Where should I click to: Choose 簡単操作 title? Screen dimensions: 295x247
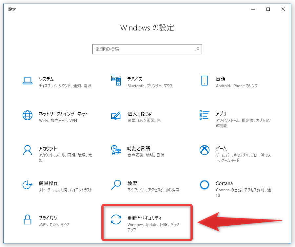pyautogui.click(x=49, y=183)
